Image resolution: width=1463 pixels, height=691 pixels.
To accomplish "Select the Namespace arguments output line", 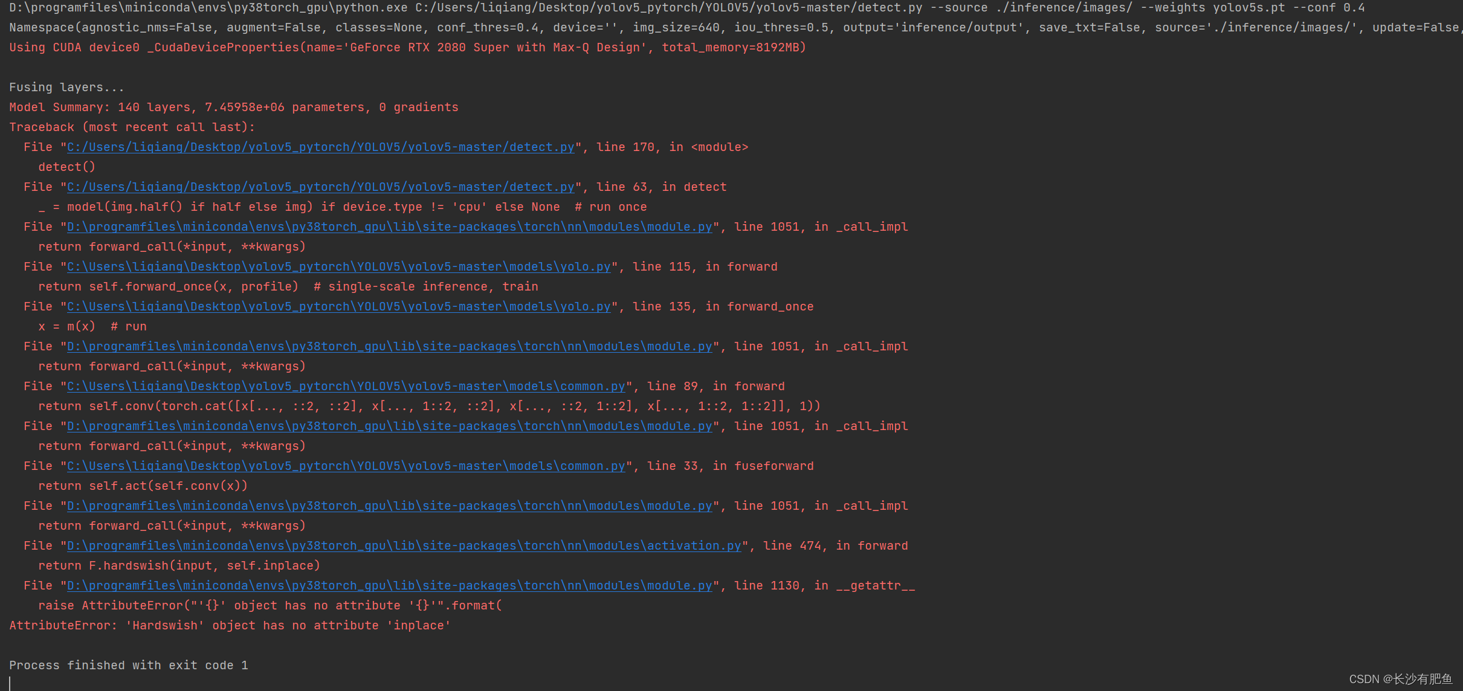I will tap(725, 27).
